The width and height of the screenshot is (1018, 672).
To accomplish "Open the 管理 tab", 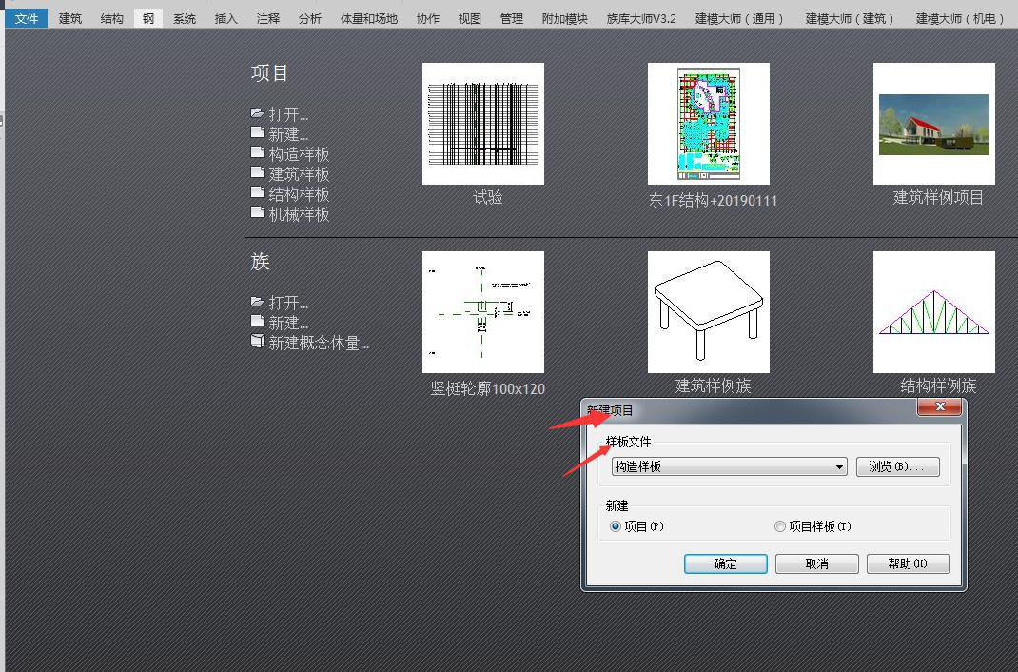I will (512, 18).
